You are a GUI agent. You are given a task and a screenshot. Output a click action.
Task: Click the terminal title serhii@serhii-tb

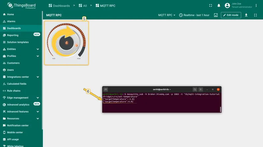[x=162, y=90]
